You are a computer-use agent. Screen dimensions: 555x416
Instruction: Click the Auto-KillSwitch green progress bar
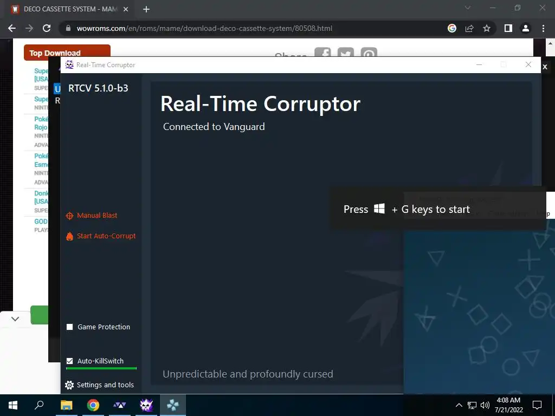click(101, 368)
